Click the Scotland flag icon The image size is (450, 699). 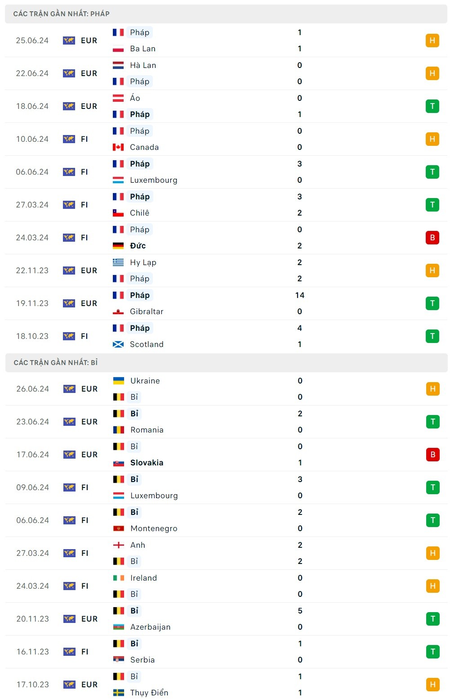click(x=118, y=344)
